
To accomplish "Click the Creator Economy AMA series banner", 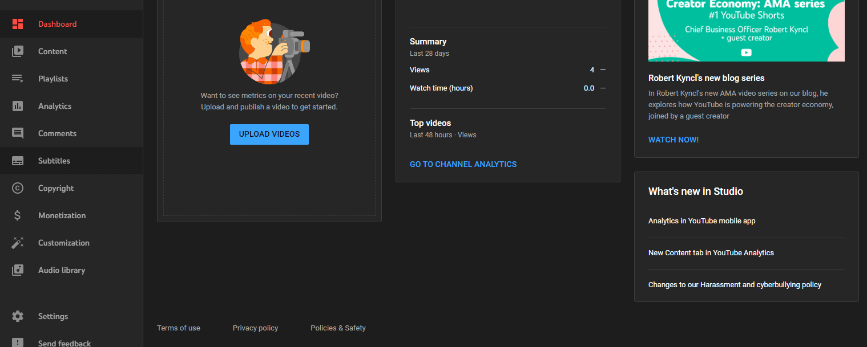I will point(746,31).
